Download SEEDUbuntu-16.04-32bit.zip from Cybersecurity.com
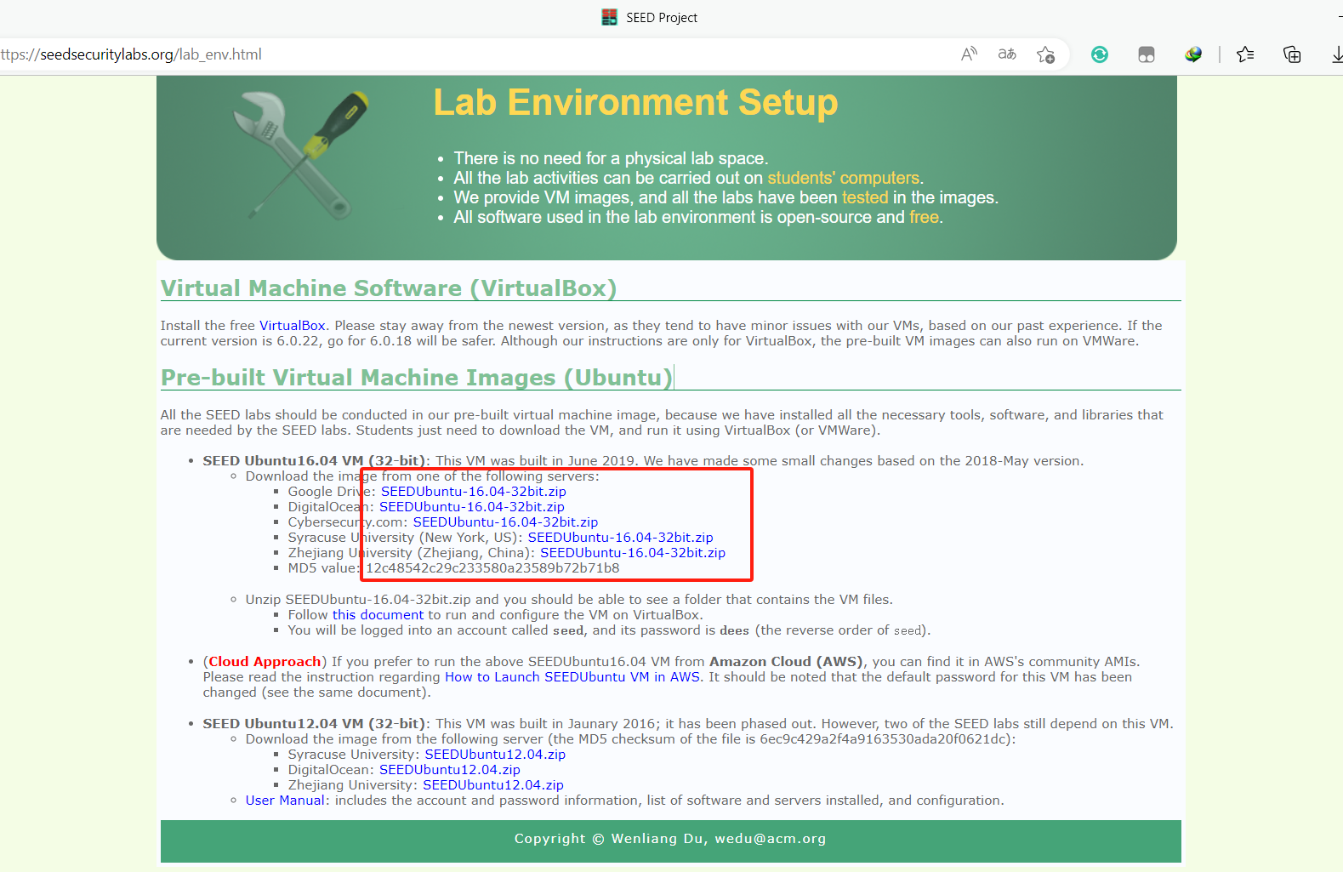 tap(505, 522)
